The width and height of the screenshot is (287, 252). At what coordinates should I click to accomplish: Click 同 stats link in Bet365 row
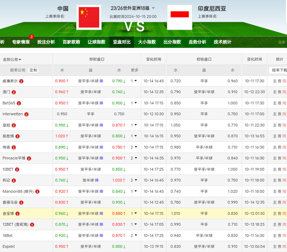[284, 103]
